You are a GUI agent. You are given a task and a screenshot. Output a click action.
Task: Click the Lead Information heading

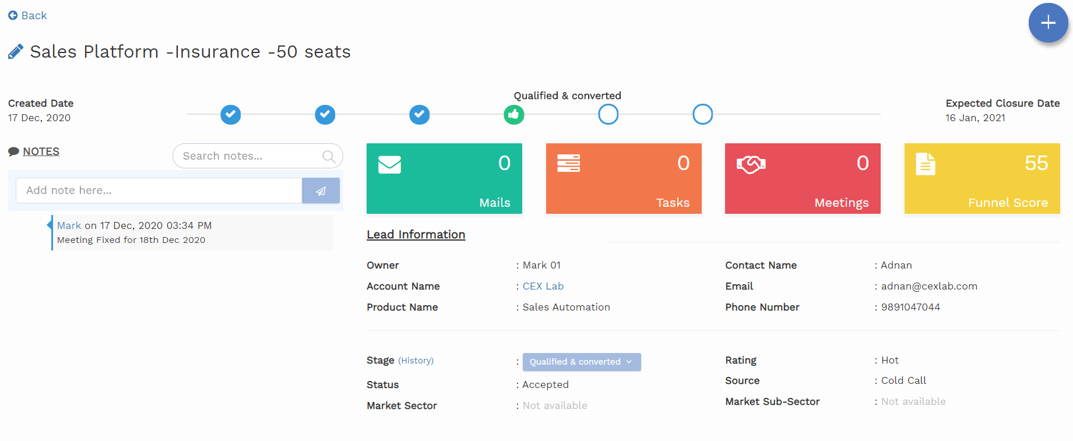tap(416, 234)
